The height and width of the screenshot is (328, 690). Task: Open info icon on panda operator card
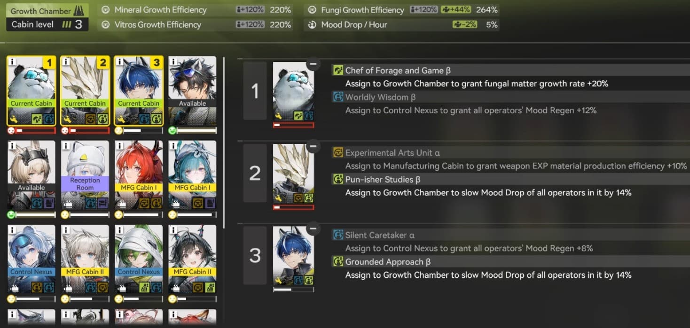(x=12, y=61)
